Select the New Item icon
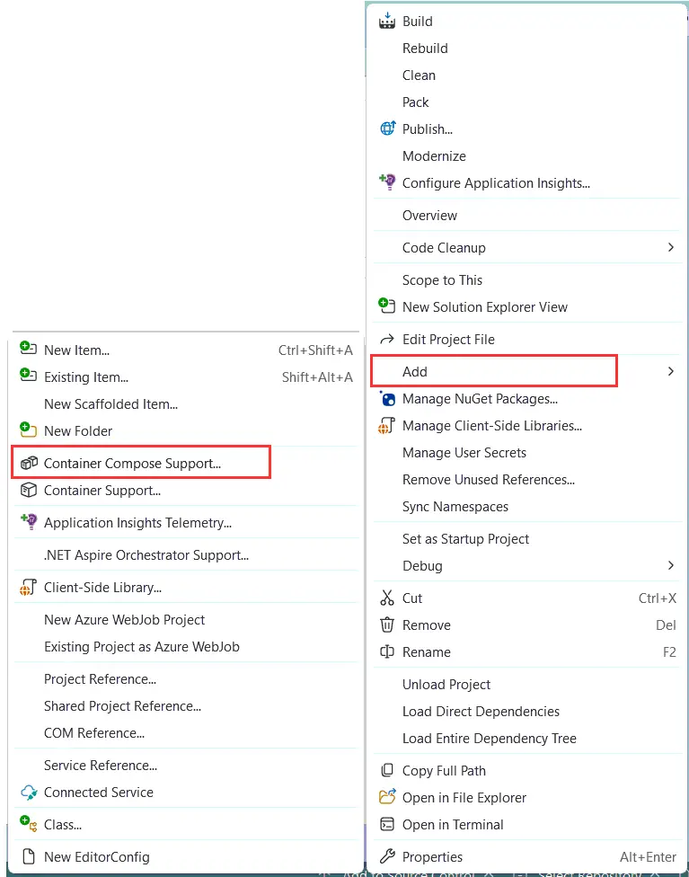The image size is (689, 877). point(28,350)
